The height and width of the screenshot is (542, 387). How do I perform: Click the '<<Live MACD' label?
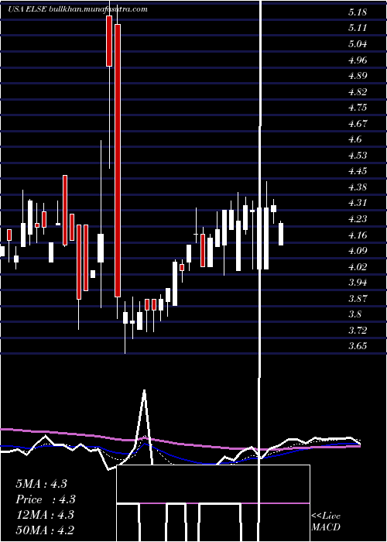pyautogui.click(x=326, y=522)
